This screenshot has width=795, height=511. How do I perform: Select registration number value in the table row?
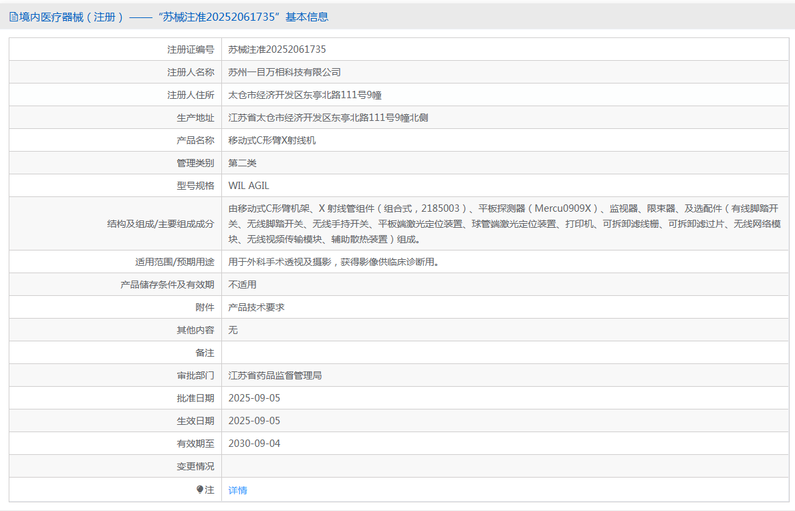277,49
